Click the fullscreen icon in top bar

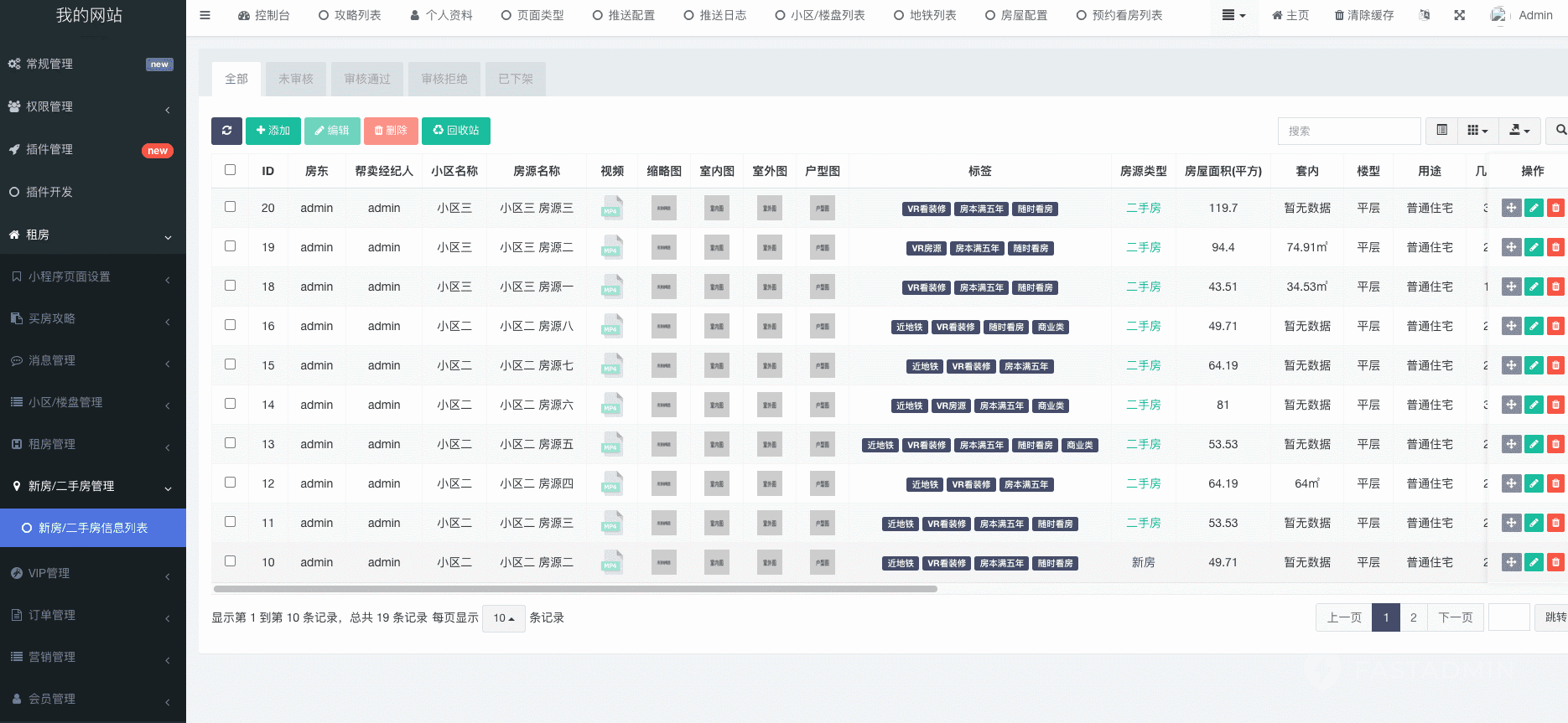(x=1460, y=15)
